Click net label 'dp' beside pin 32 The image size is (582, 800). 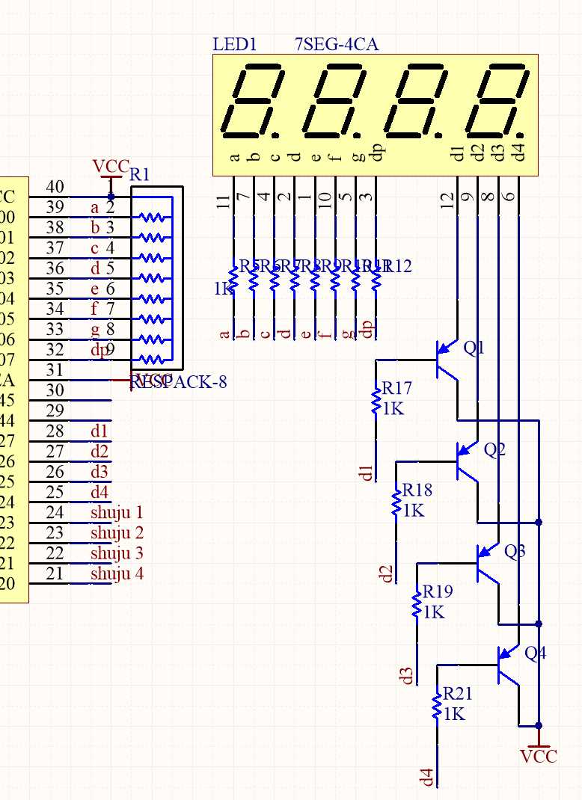pos(99,351)
